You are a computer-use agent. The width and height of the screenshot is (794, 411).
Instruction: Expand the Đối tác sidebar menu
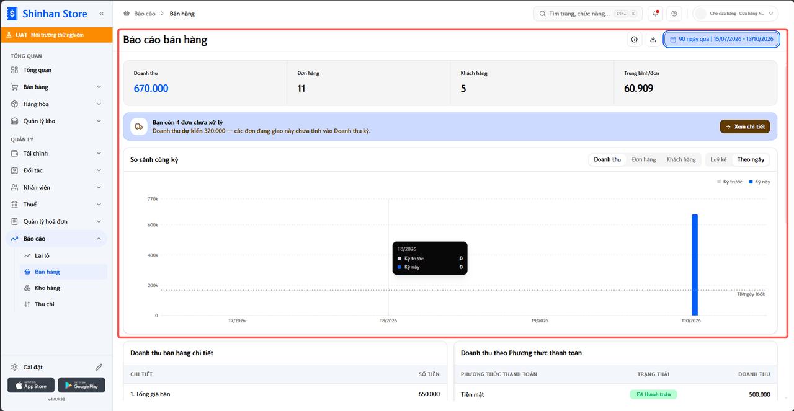(56, 170)
